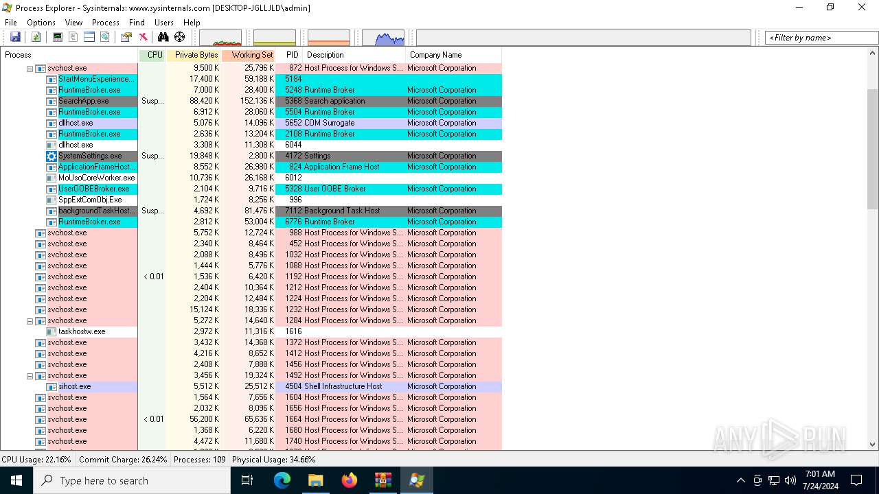879x494 pixels.
Task: Open the Process menu
Action: (x=106, y=23)
